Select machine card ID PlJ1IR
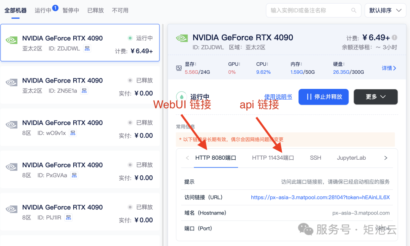The height and width of the screenshot is (246, 410). coord(80,212)
